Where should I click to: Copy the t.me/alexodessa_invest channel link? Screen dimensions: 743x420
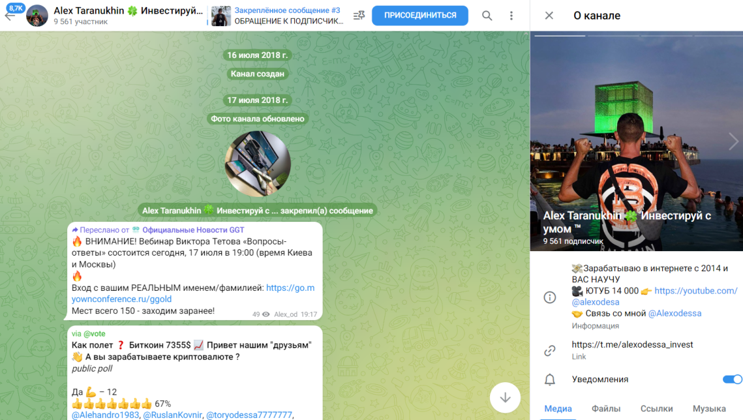[632, 345]
